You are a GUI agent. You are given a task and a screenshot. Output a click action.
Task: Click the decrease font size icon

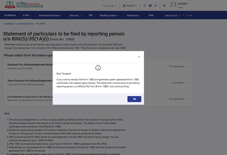click(x=144, y=6)
